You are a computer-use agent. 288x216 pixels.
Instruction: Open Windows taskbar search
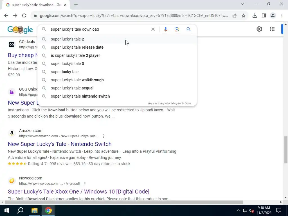[20, 210]
